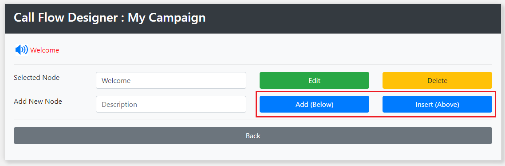Insert a new node above Welcome
This screenshot has height=166, width=505.
tap(437, 104)
